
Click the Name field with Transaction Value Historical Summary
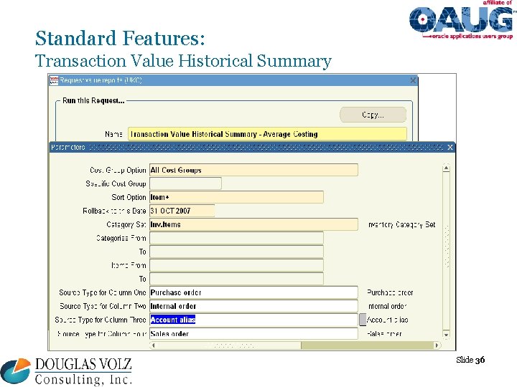point(267,134)
